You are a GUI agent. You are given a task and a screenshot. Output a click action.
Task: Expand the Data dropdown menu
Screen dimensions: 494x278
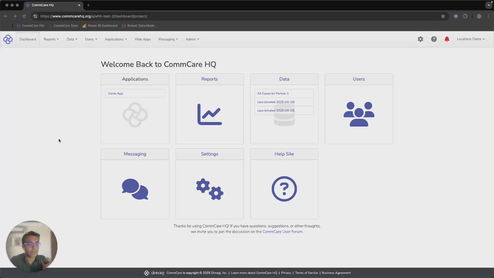click(72, 39)
